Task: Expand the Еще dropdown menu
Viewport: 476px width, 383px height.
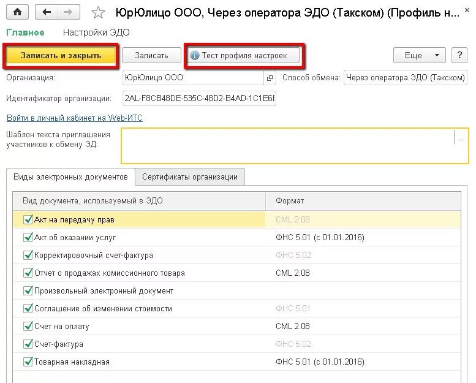Action: [x=419, y=55]
